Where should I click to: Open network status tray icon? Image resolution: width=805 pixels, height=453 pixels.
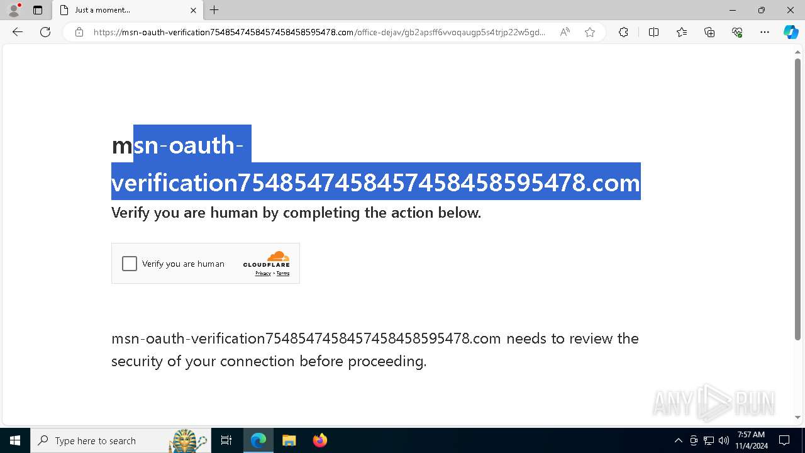coord(709,440)
